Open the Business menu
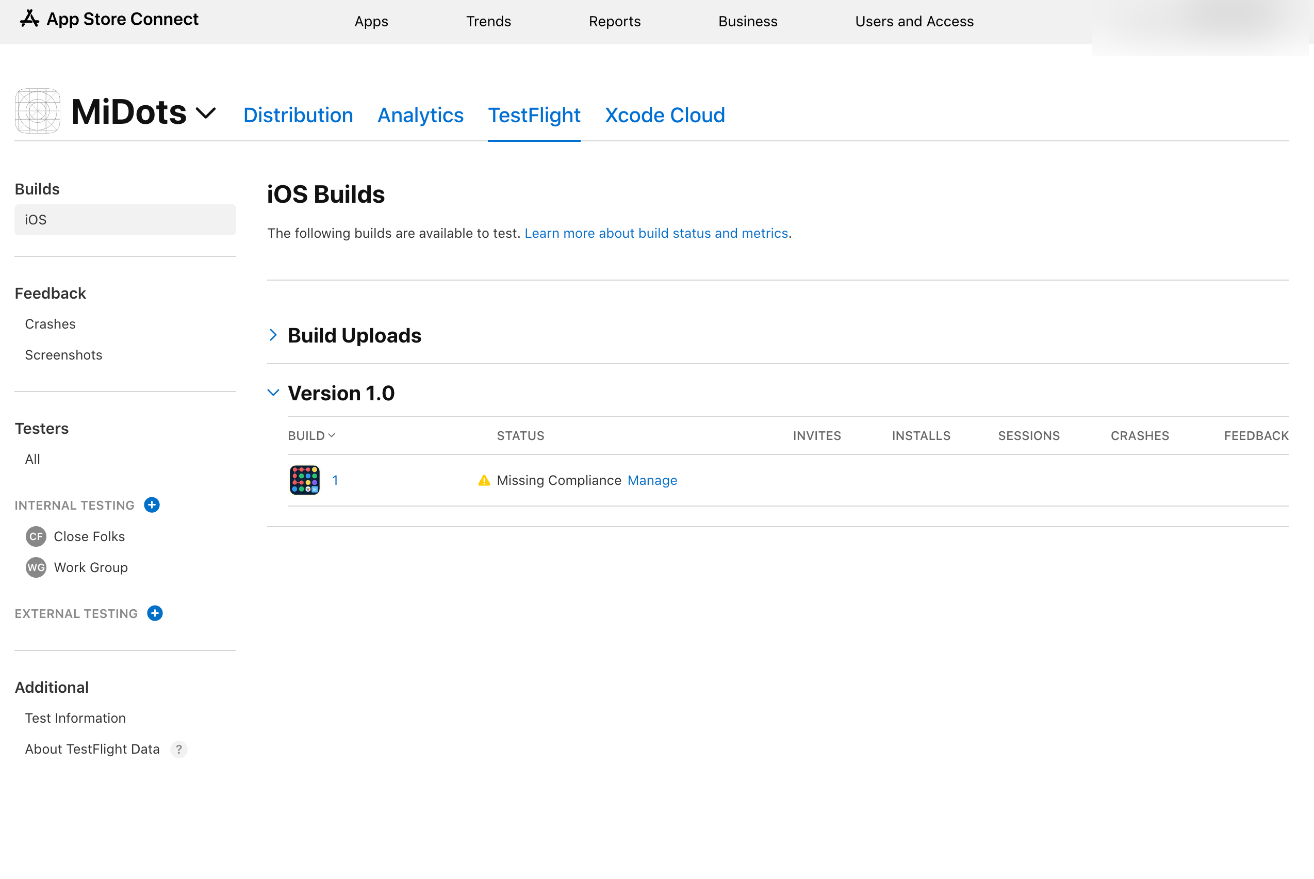The image size is (1314, 879). 748,21
